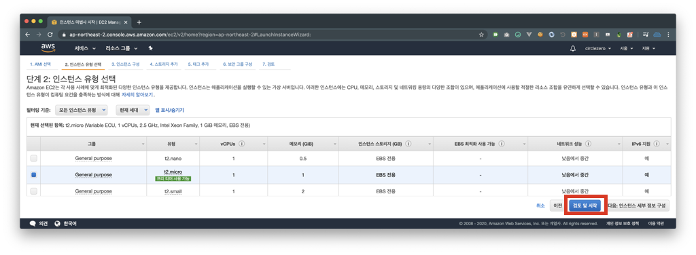Select the t2.nano row checkbox
696x255 pixels.
tap(34, 158)
